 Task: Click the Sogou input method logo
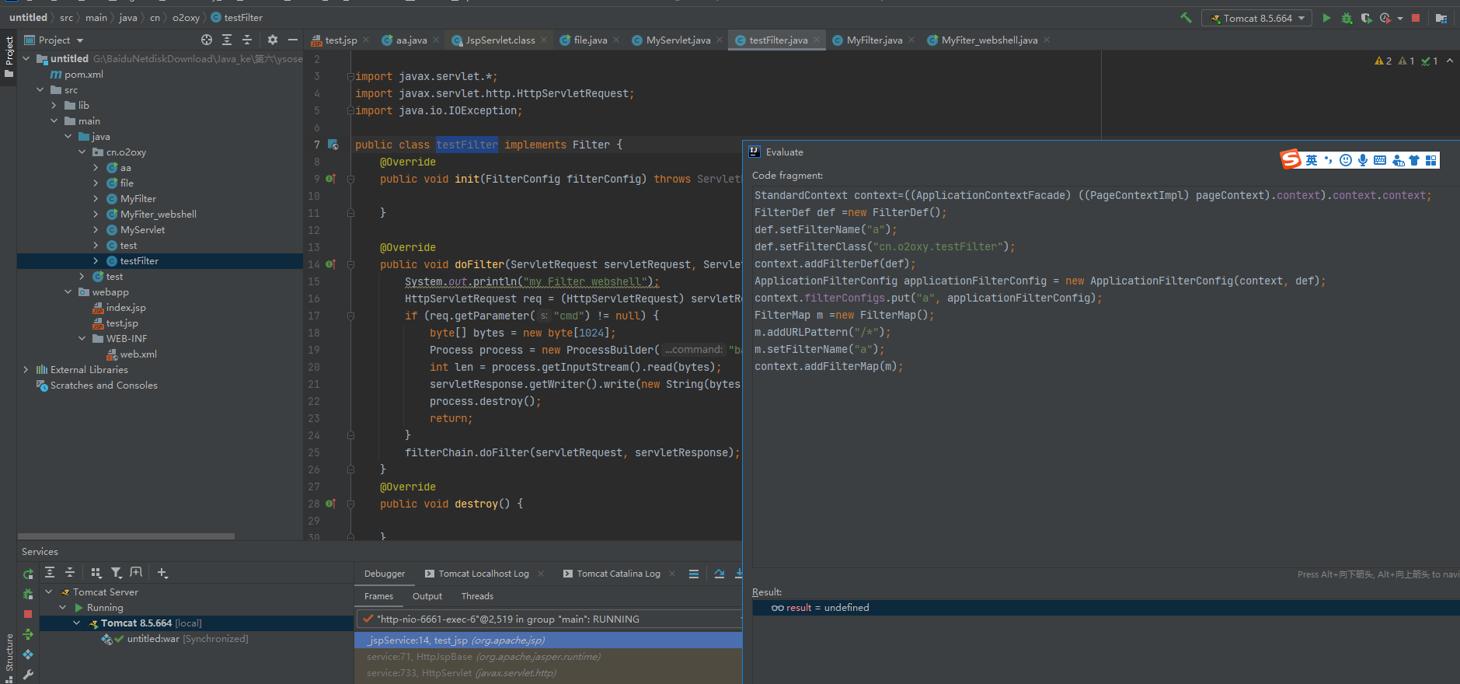click(1291, 159)
